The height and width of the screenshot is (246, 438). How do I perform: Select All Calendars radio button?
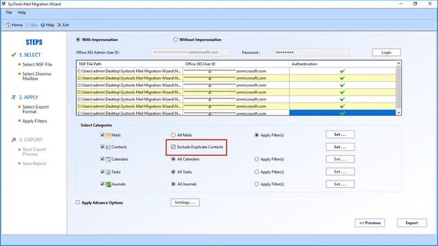[173, 159]
